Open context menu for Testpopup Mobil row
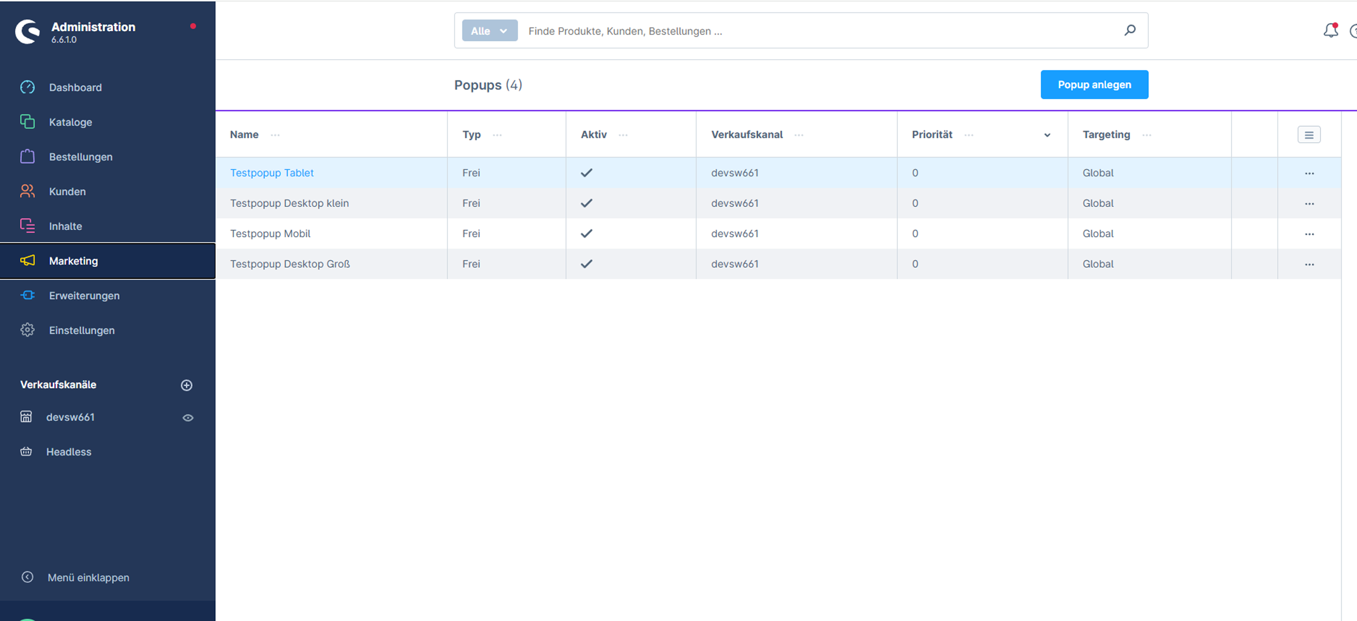This screenshot has width=1357, height=621. pyautogui.click(x=1309, y=234)
